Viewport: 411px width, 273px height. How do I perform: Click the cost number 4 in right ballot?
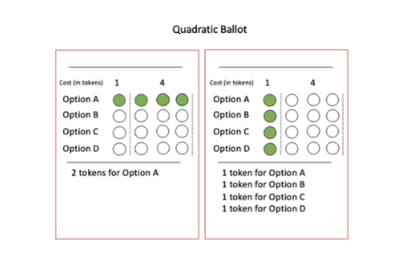coord(313,83)
